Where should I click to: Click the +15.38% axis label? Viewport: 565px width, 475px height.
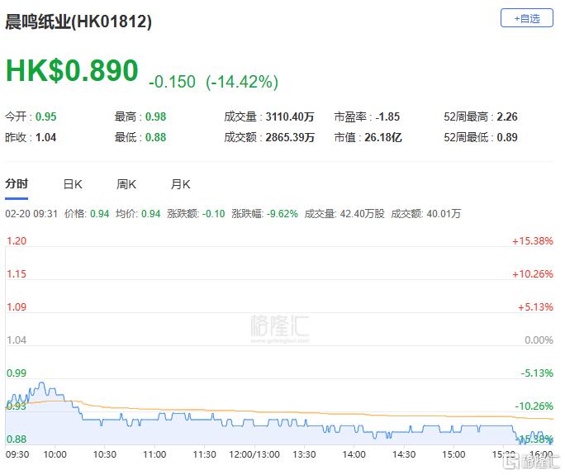tap(533, 240)
